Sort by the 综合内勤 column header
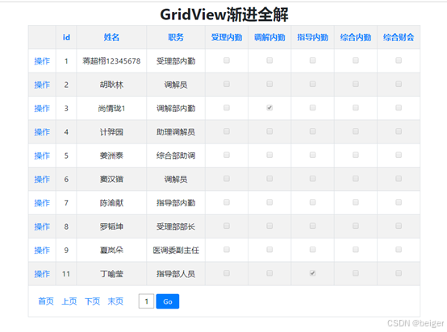Image resolution: width=447 pixels, height=332 pixels. click(x=356, y=37)
